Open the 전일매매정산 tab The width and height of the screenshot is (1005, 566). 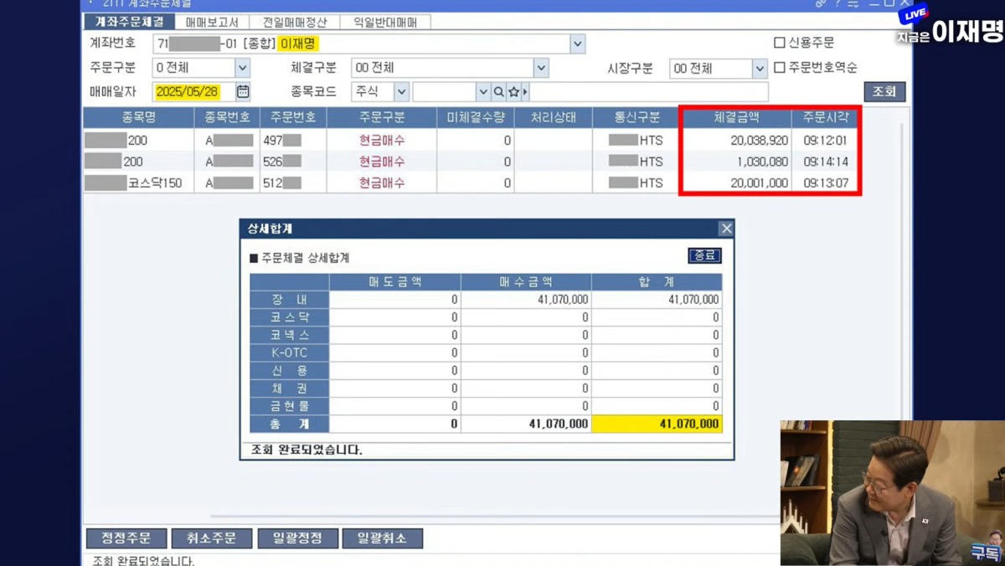tap(295, 23)
